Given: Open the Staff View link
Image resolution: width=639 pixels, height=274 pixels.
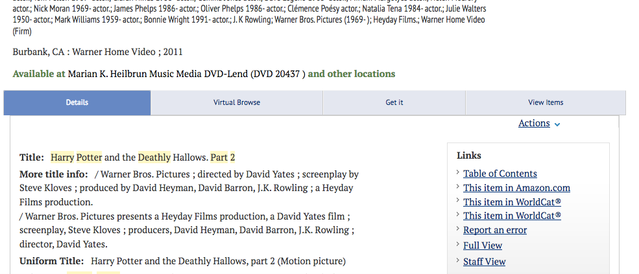Looking at the screenshot, I should click(x=484, y=262).
